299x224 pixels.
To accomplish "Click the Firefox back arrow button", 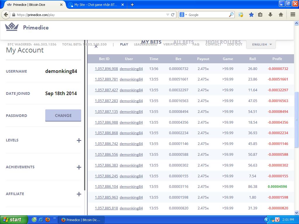I will (x=6, y=15).
